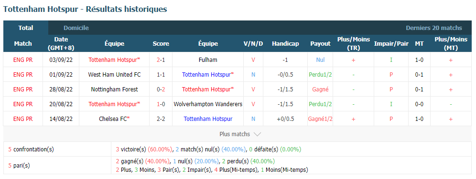Select ENG PR league in 14/08/22 row
Screen dimensions: 476x179
tap(23, 119)
